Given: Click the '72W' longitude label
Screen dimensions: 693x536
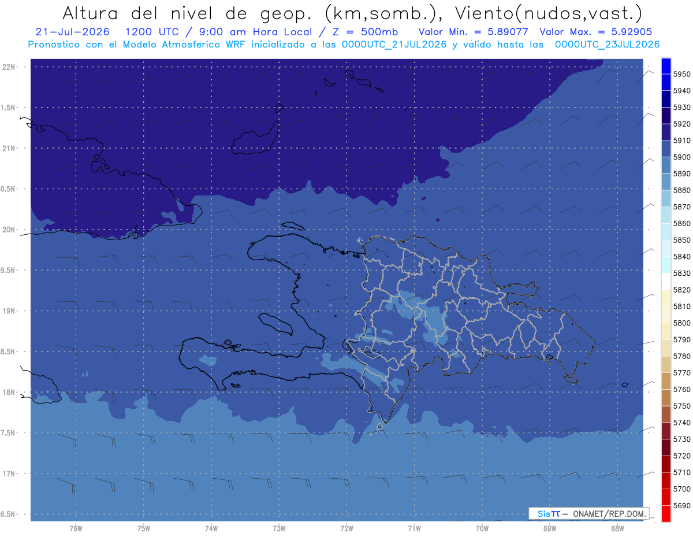Looking at the screenshot, I should coord(346,528).
